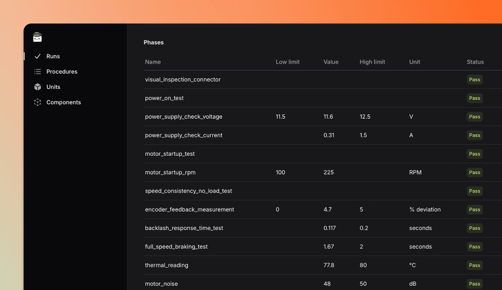
Task: Click the Procedures list icon
Action: click(38, 72)
